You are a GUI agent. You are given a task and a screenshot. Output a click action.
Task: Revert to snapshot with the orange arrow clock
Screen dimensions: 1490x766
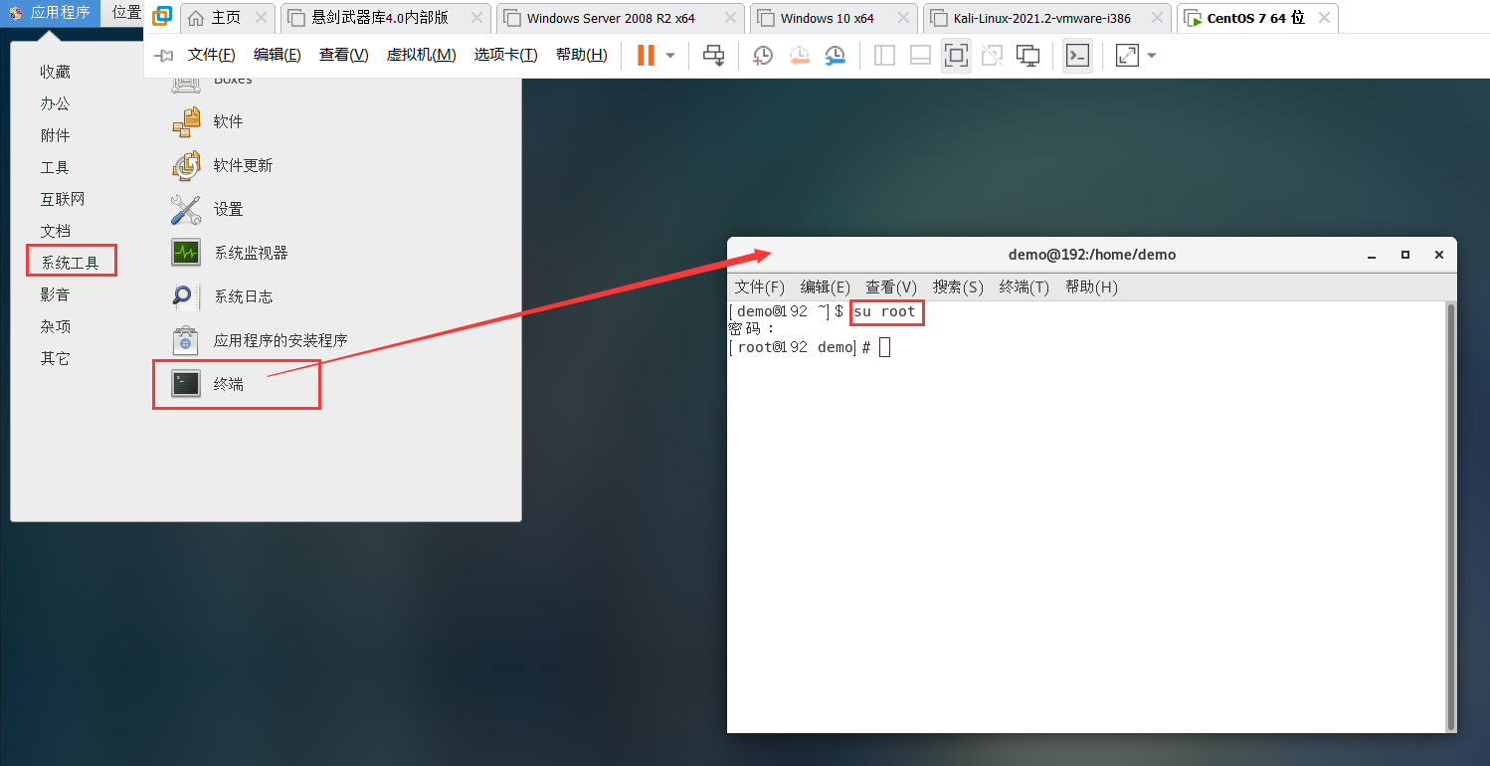click(800, 56)
